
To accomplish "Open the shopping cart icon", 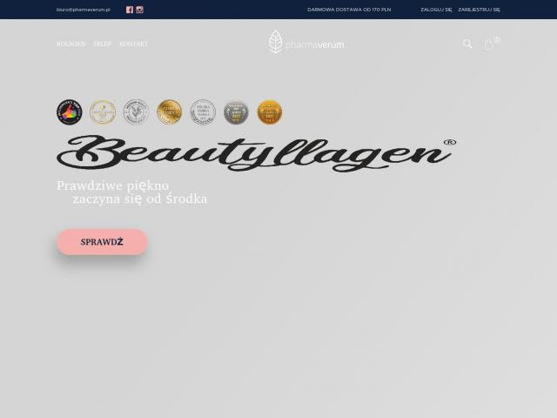I will click(x=489, y=44).
